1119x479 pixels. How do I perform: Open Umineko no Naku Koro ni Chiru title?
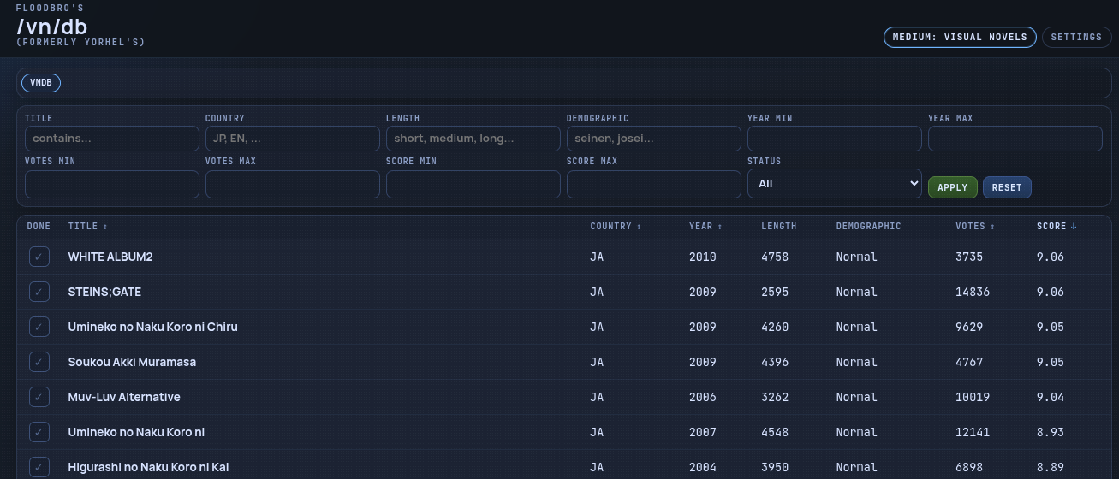(x=153, y=327)
